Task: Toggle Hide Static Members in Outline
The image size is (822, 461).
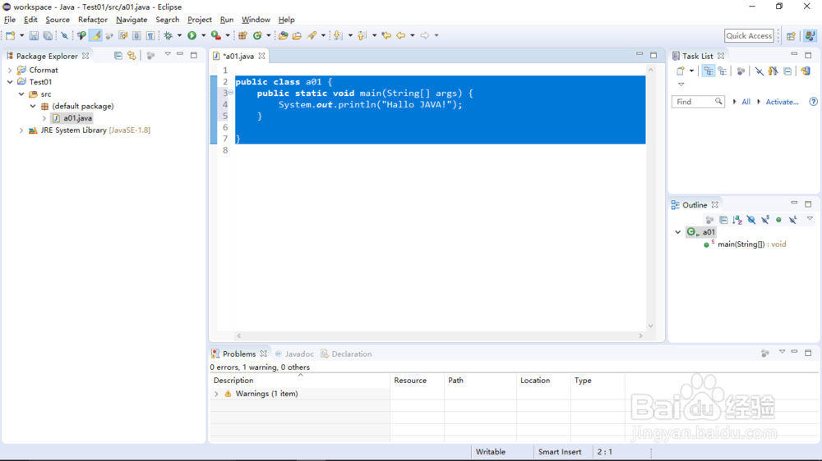Action: [765, 220]
